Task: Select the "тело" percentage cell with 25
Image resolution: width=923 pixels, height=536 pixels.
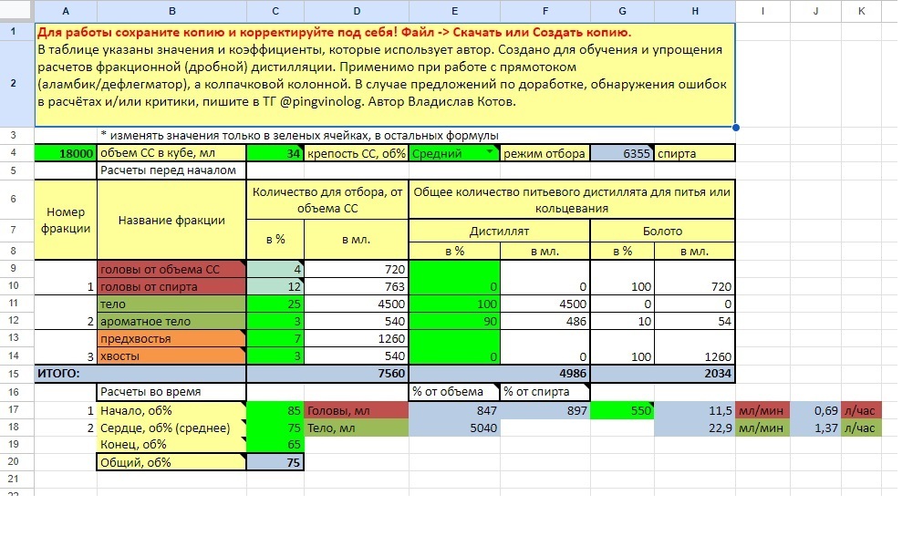Action: [275, 304]
